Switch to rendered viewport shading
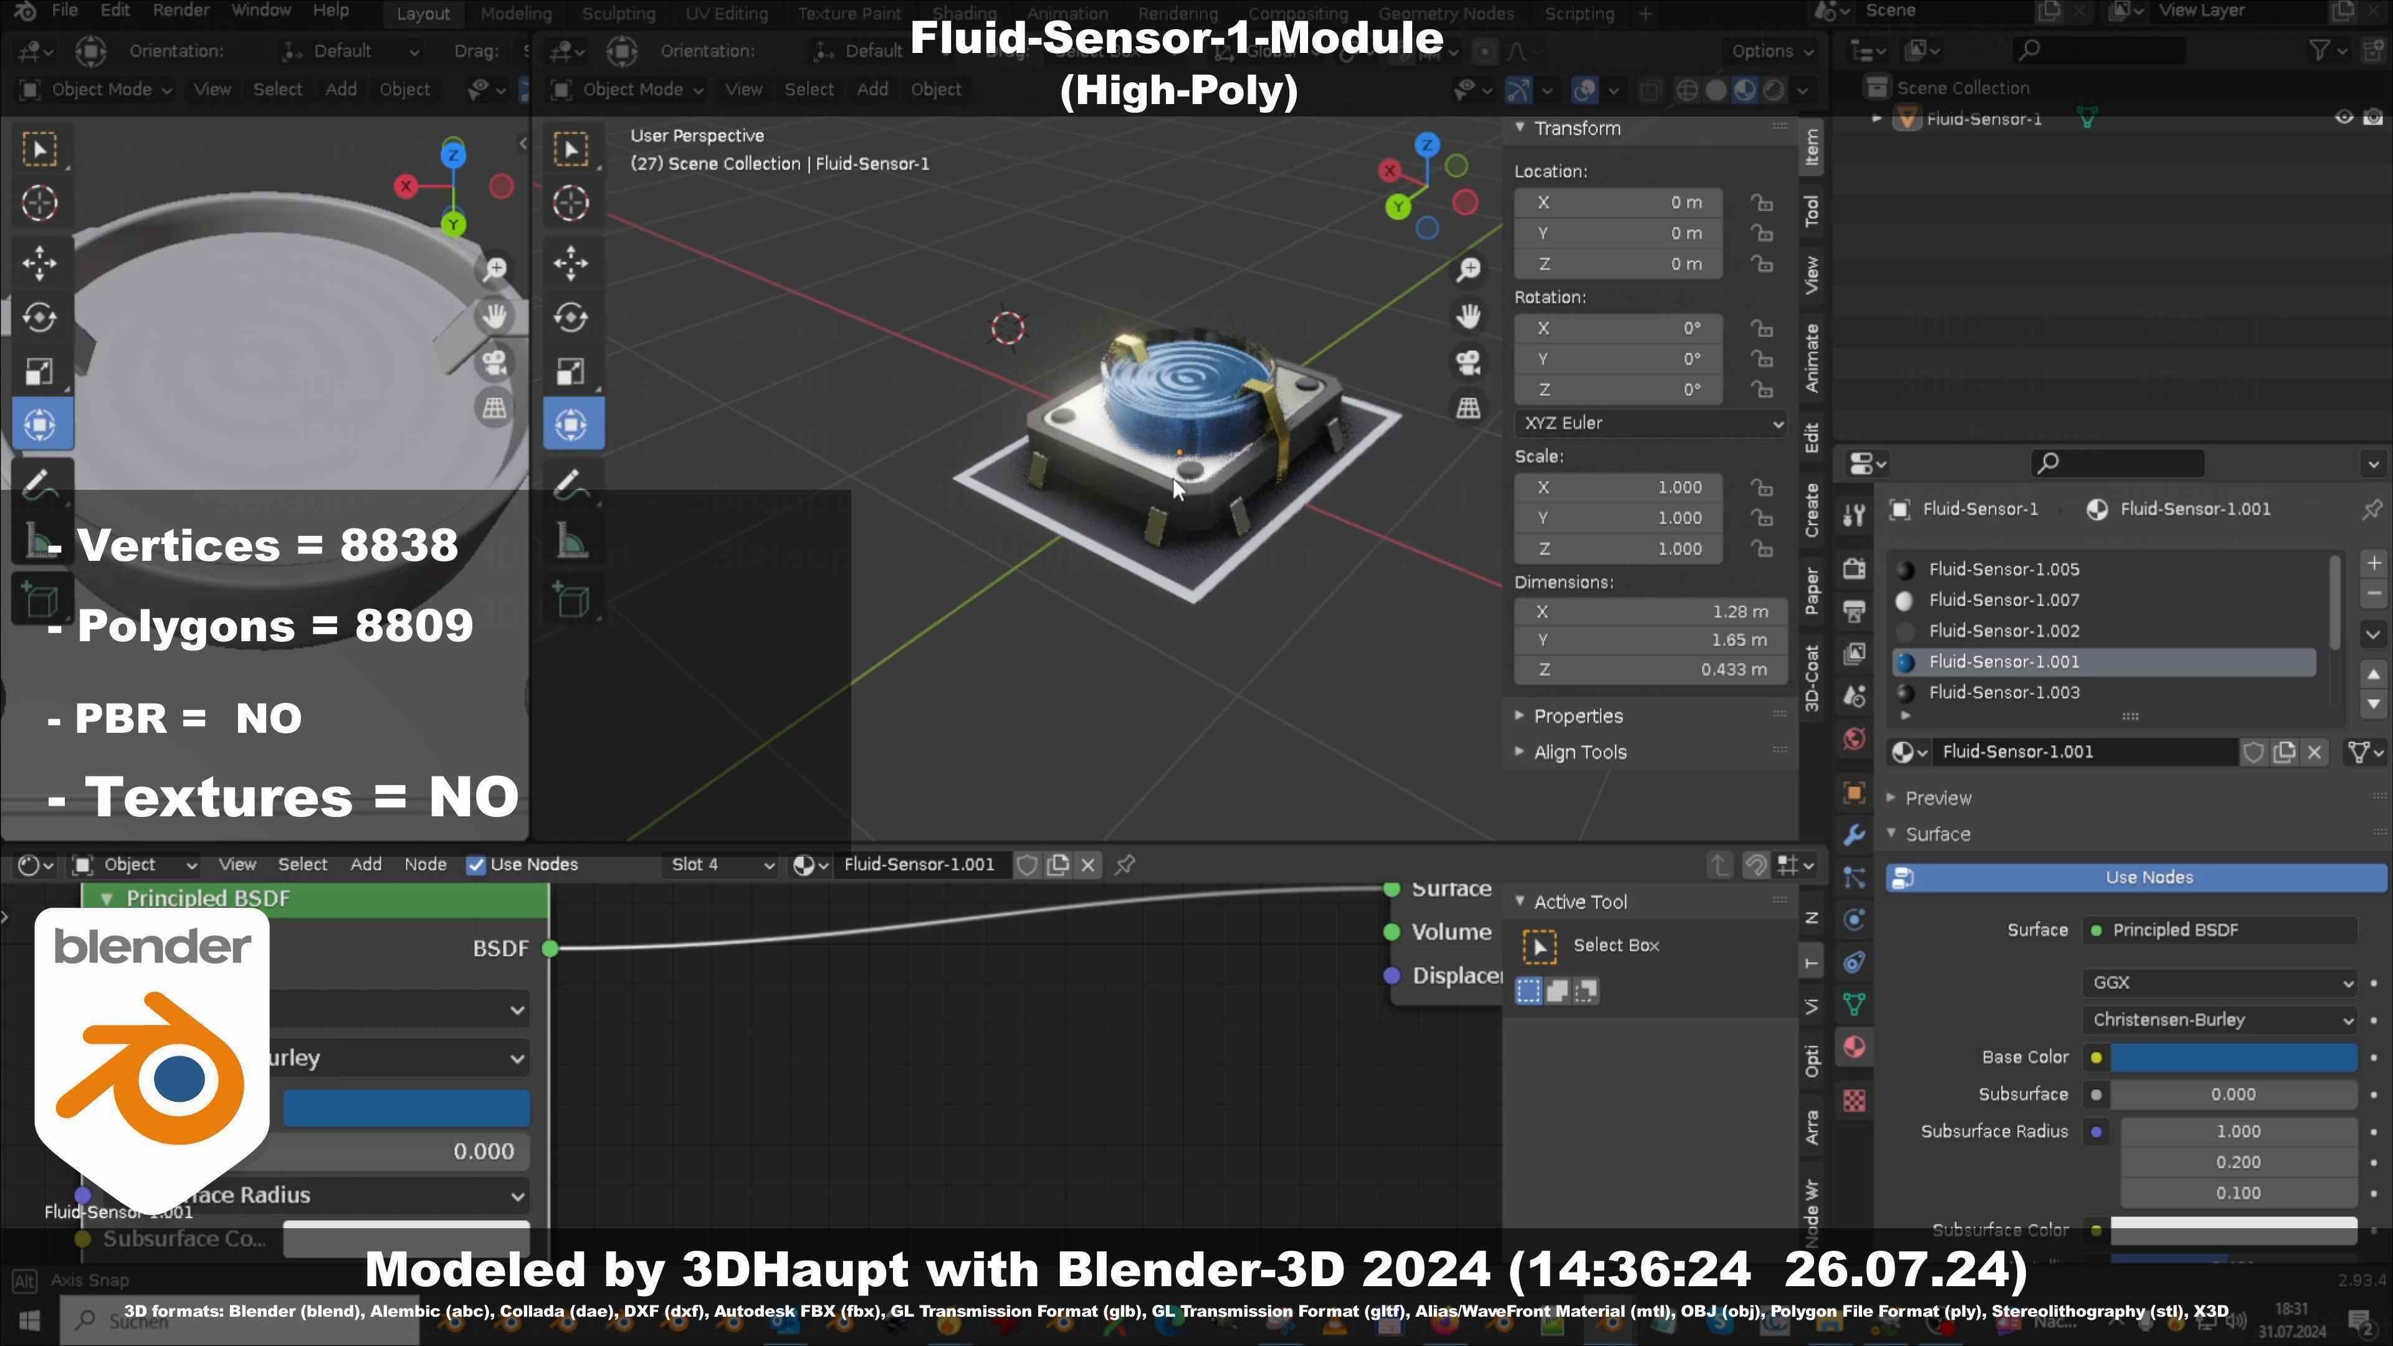Viewport: 2393px width, 1346px height. [1774, 90]
